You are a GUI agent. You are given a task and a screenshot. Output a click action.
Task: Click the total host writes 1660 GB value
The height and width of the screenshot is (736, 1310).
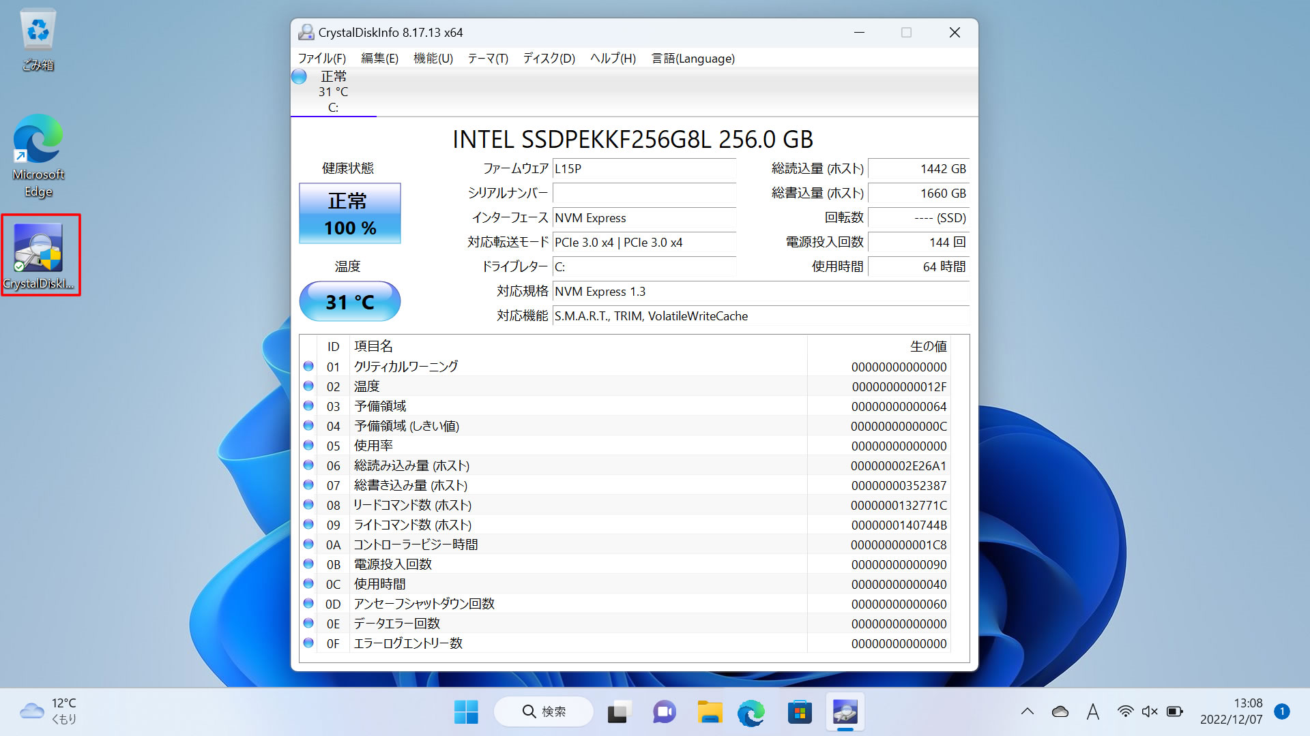point(918,194)
